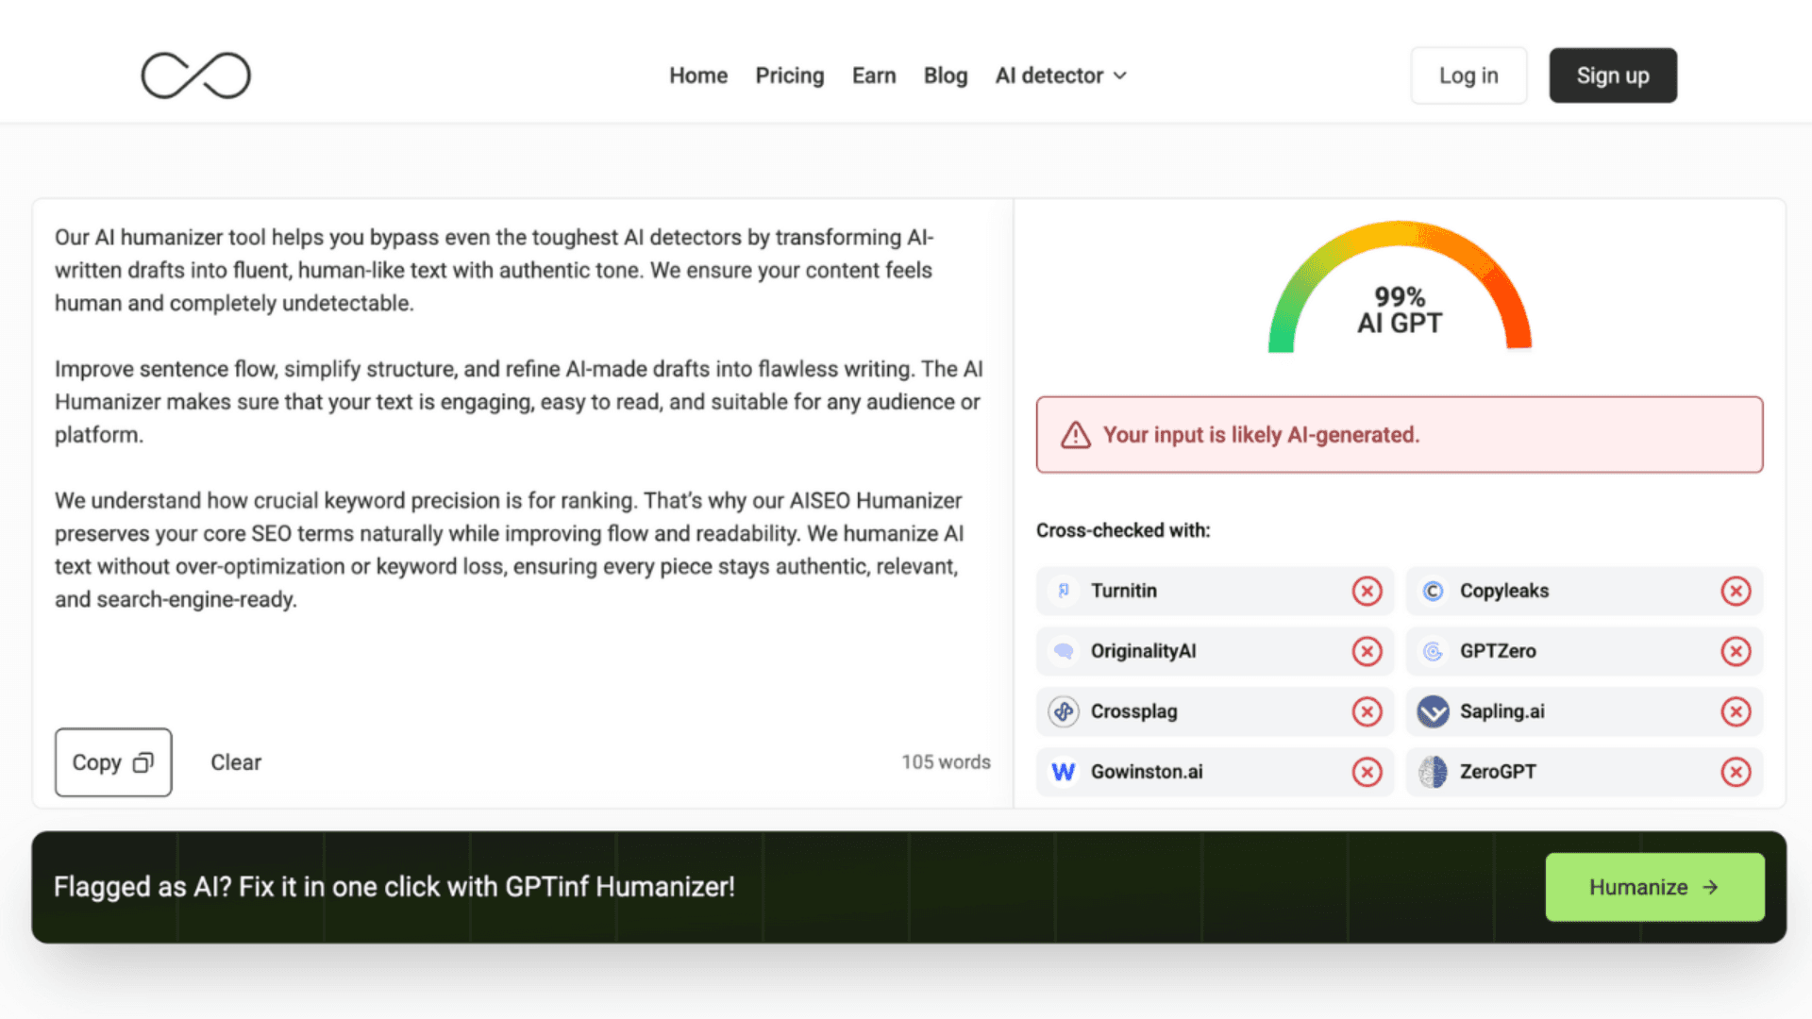
Task: Click the red X status beside ZeroGPT
Action: click(1735, 772)
